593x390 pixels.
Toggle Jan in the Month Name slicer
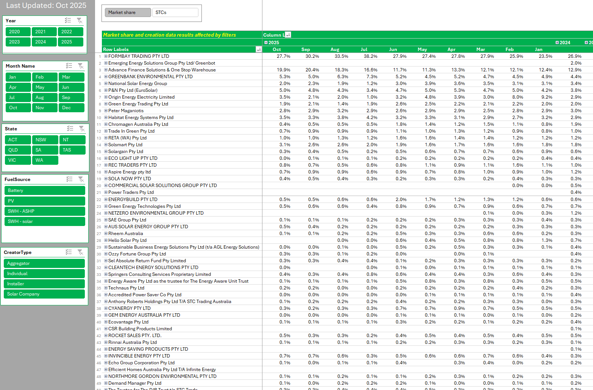[x=18, y=77]
